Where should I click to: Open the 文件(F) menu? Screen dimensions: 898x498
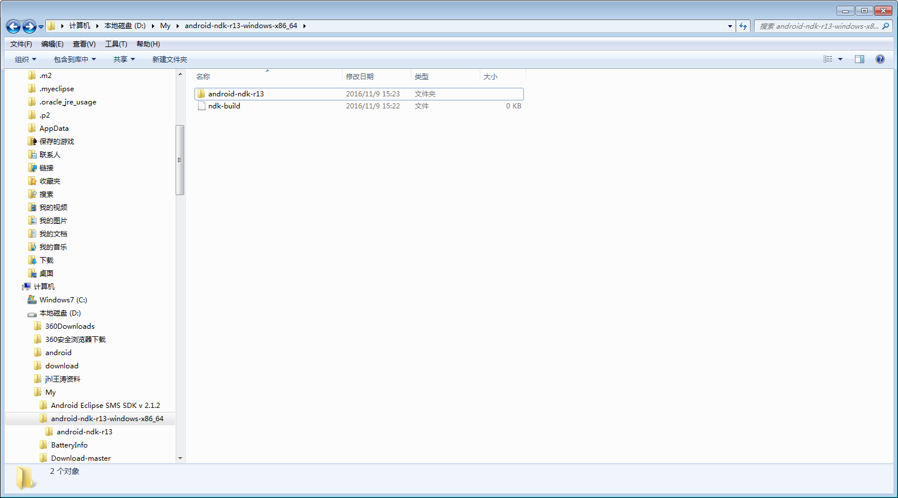point(21,44)
